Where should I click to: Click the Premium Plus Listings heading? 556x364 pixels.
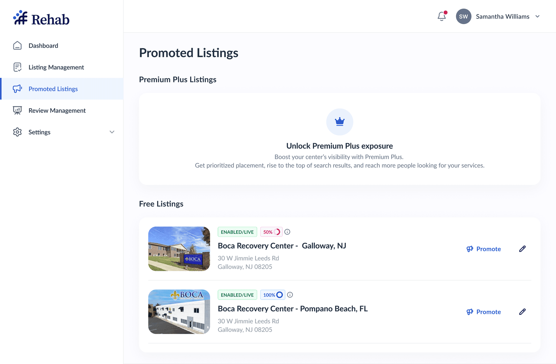click(178, 79)
